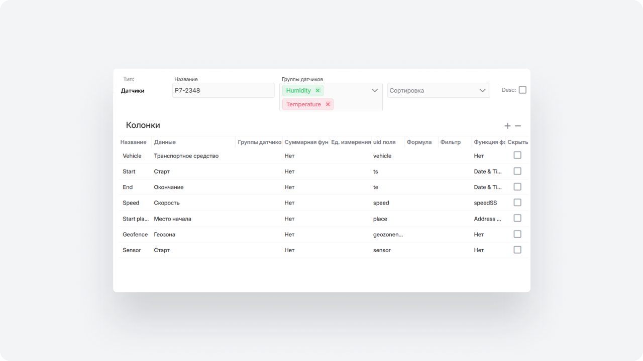643x361 pixels.
Task: Click the Транспортное средство data cell
Action: pos(186,156)
